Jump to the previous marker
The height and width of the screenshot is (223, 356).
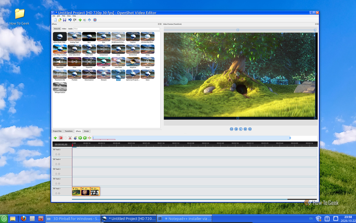coord(80,138)
